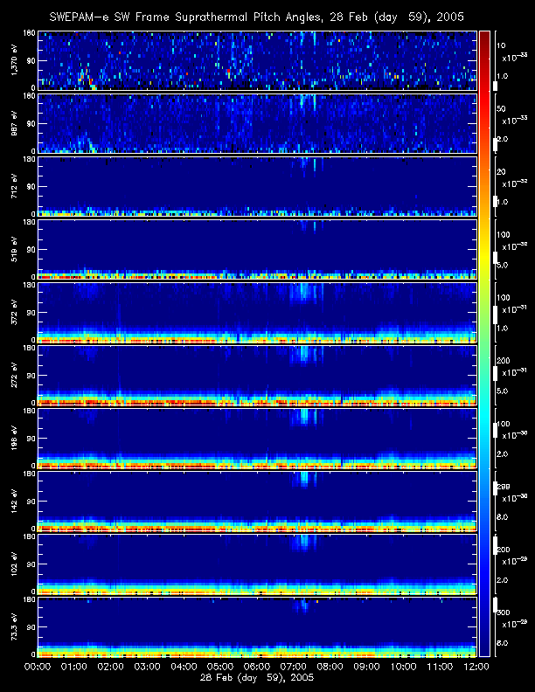Viewport: 535px width, 692px height.
Task: Click the rainbow color bar at right
Action: (x=484, y=343)
